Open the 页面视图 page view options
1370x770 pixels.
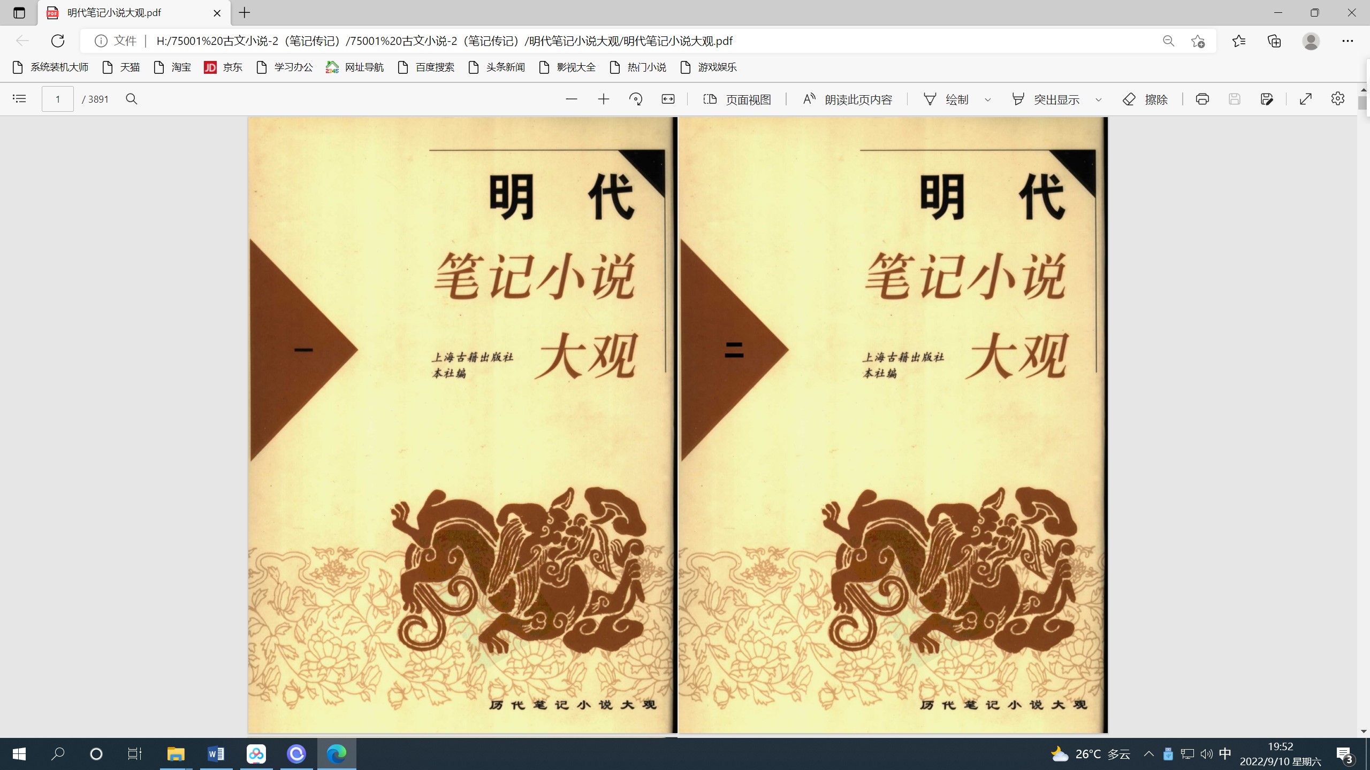(737, 99)
